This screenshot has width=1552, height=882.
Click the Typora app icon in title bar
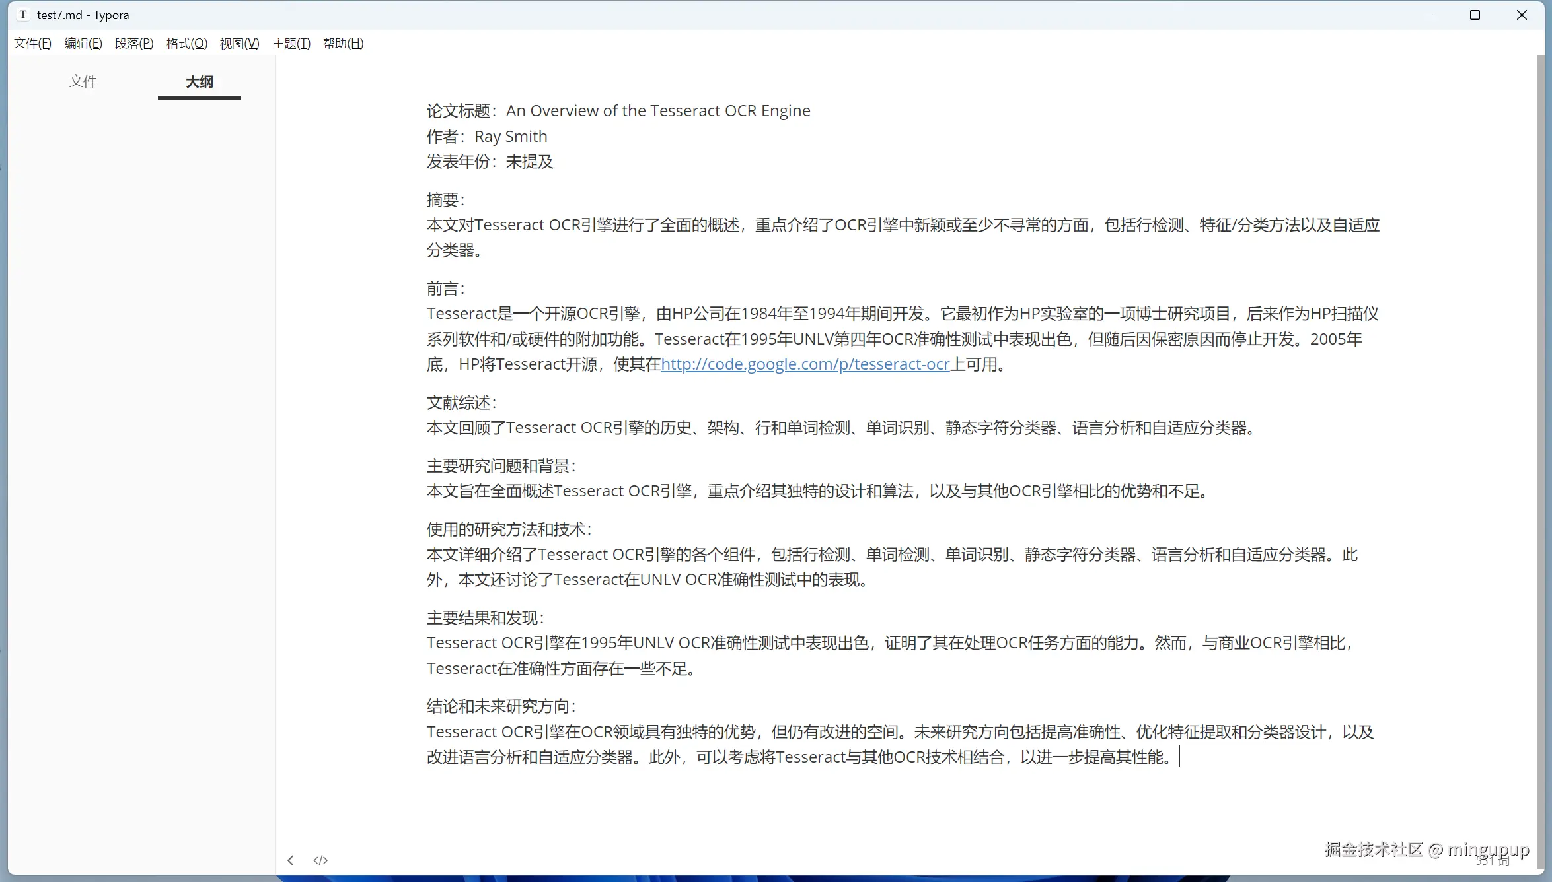point(23,15)
